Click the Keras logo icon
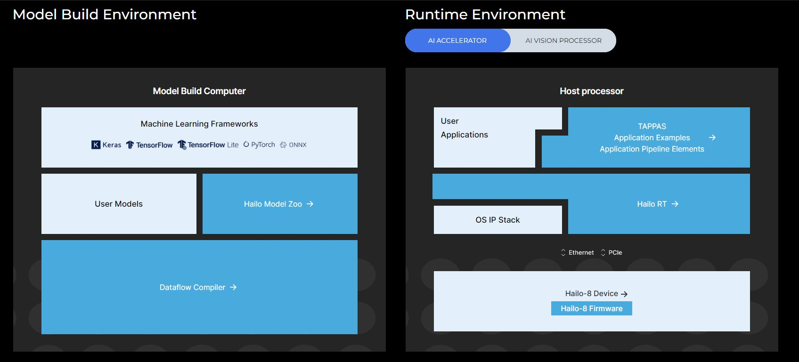799x362 pixels. click(96, 145)
